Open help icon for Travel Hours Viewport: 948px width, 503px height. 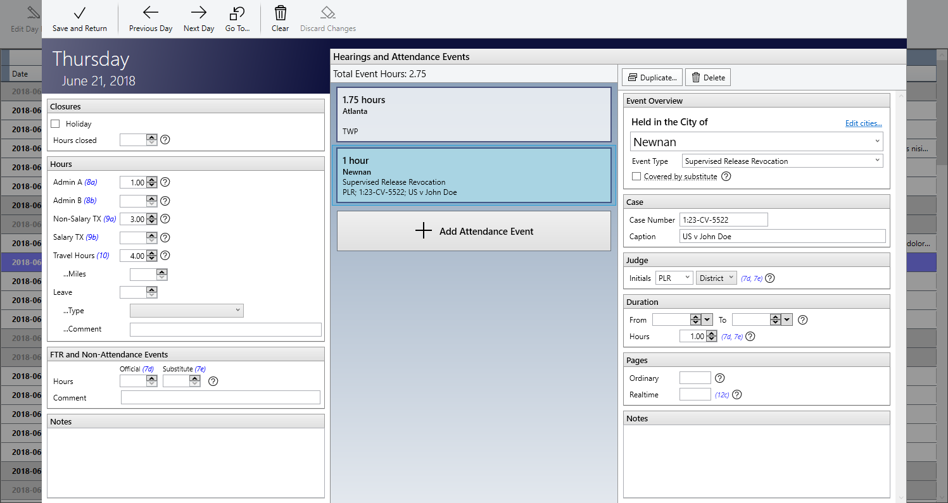165,256
